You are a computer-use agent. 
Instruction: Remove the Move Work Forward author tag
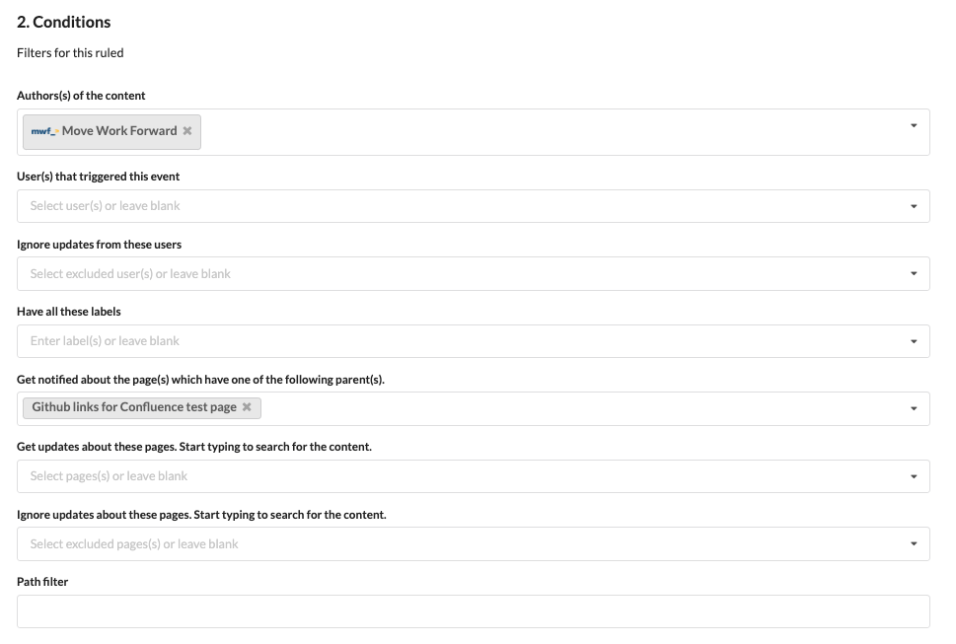[x=187, y=131]
